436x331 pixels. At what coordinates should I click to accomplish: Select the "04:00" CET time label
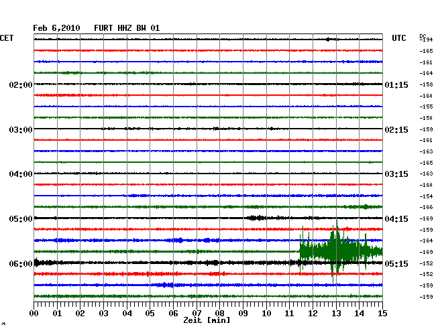[x=21, y=174]
